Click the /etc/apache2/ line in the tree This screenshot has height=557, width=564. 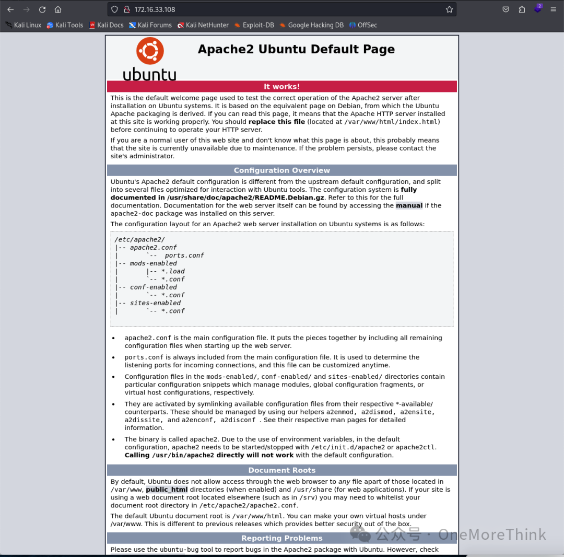139,240
